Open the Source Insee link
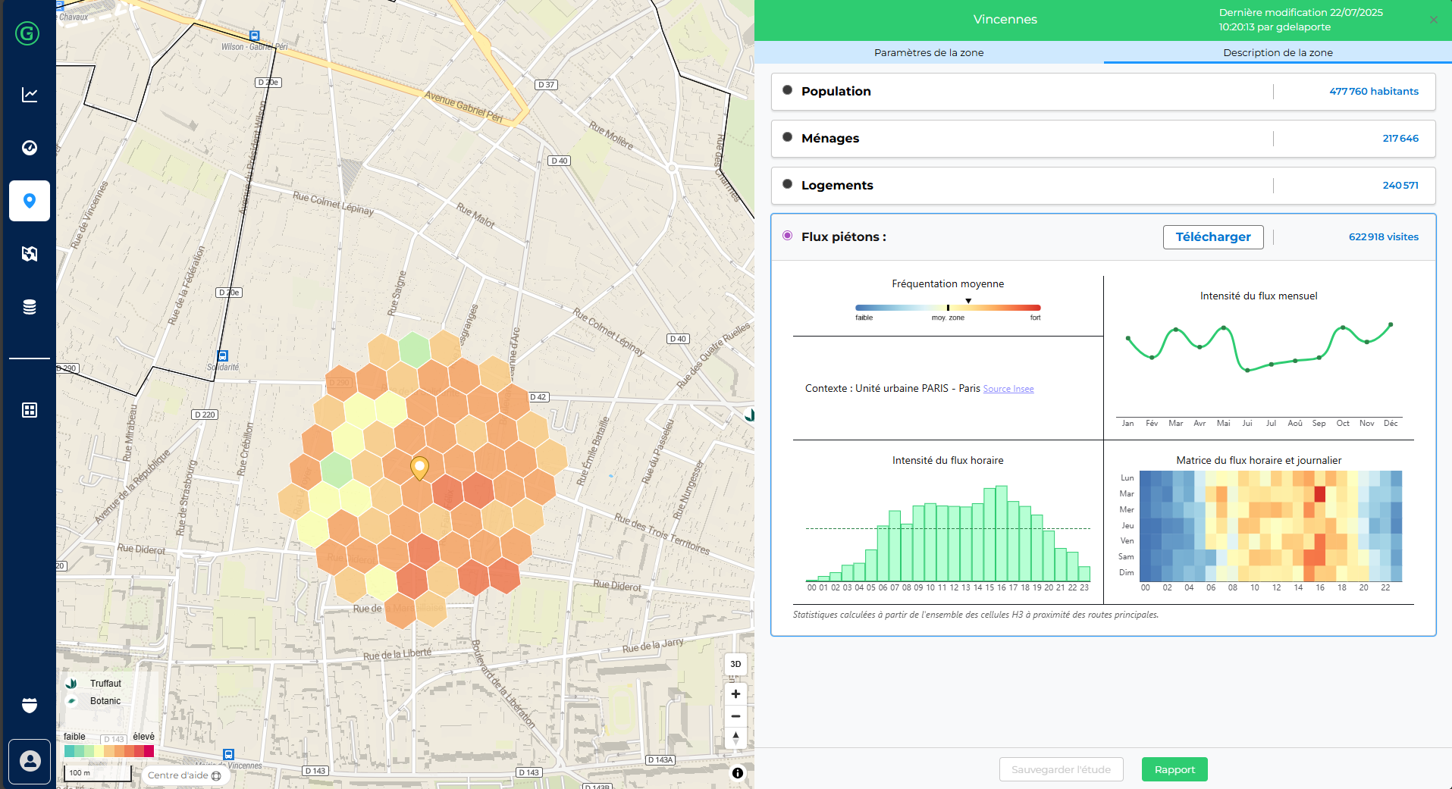This screenshot has width=1452, height=789. (1008, 389)
